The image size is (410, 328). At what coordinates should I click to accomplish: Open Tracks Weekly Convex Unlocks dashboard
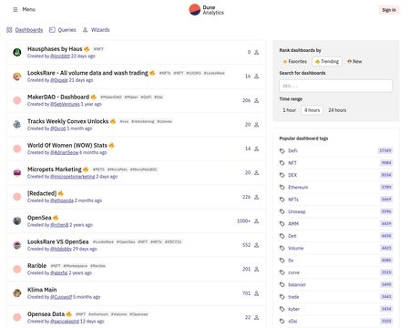pos(68,121)
